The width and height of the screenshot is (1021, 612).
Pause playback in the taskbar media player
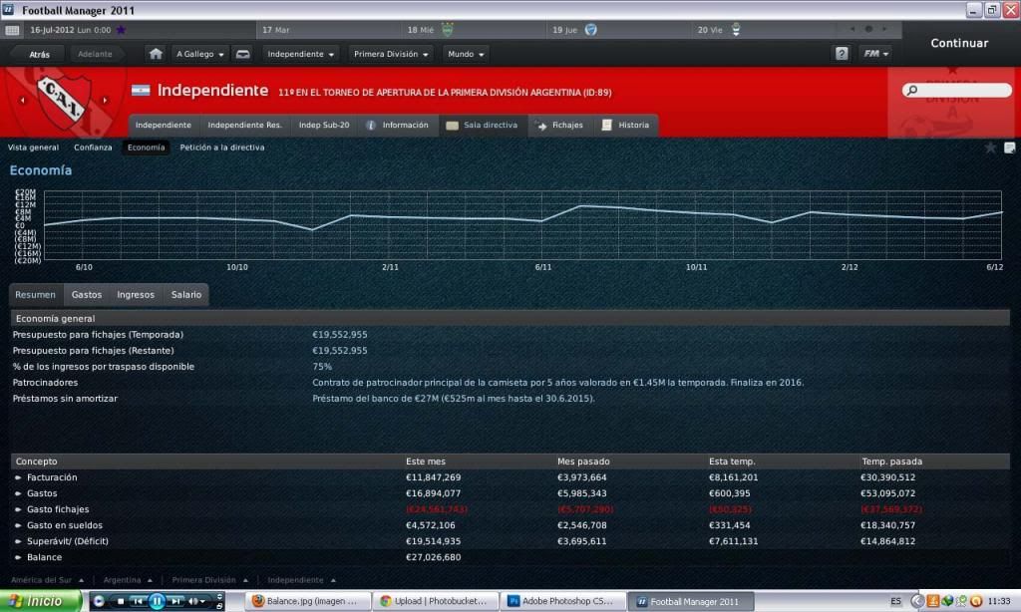coord(157,601)
